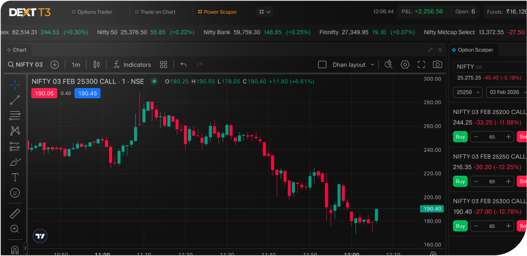Increase quantity for NIFTY 25300 CALL
The width and height of the screenshot is (527, 256).
tap(508, 226)
